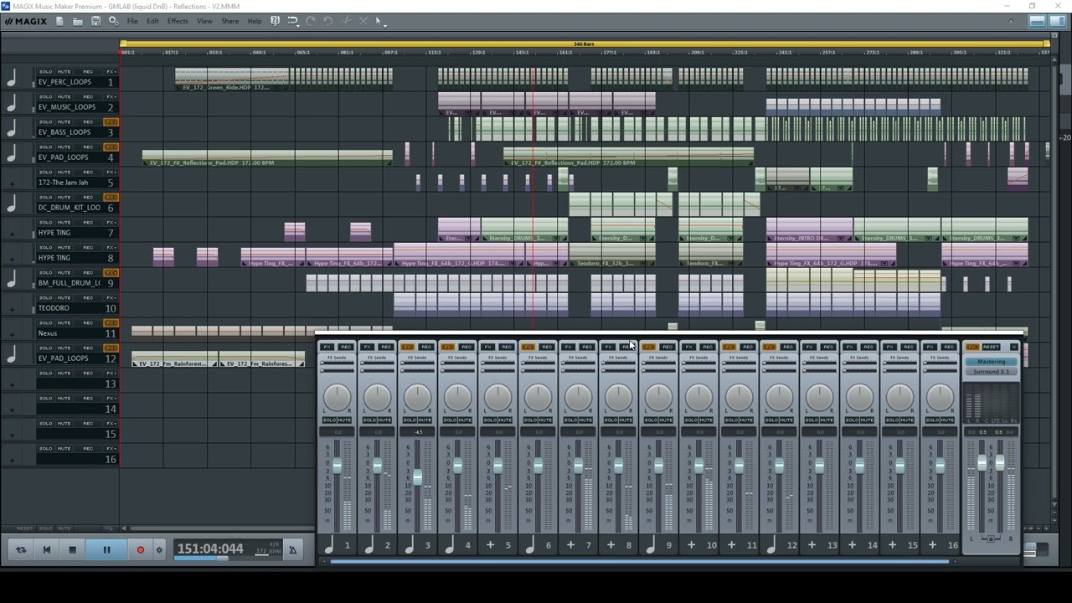This screenshot has height=603, width=1072.
Task: Stop playback with the square stop button
Action: (x=72, y=550)
